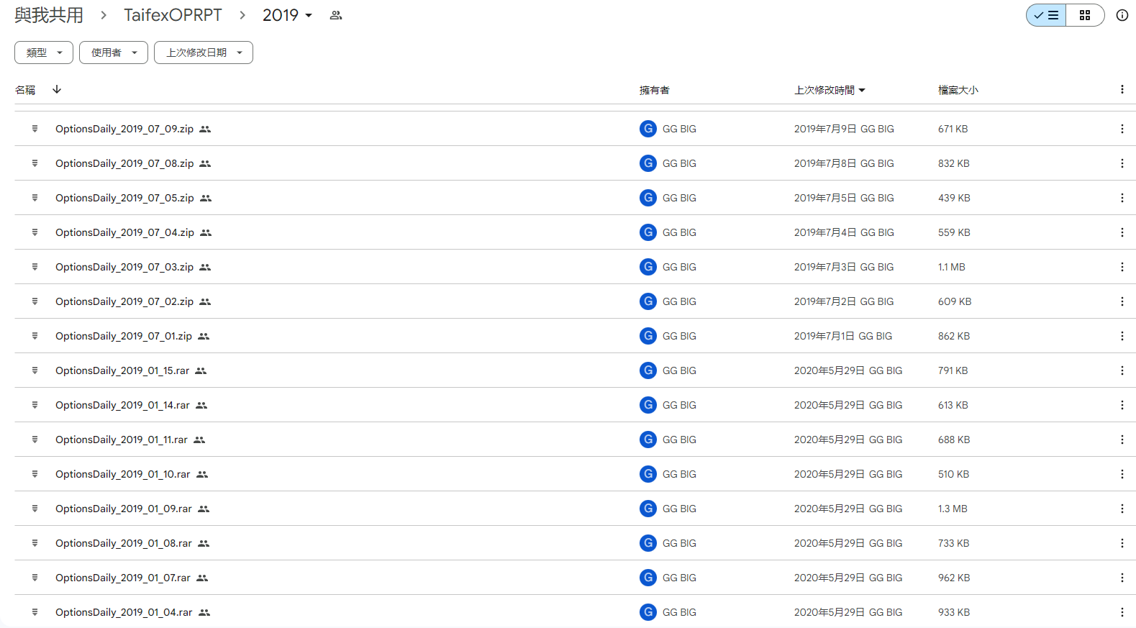Click the shared folder people icon next to 2019
The height and width of the screenshot is (628, 1136).
click(x=335, y=15)
